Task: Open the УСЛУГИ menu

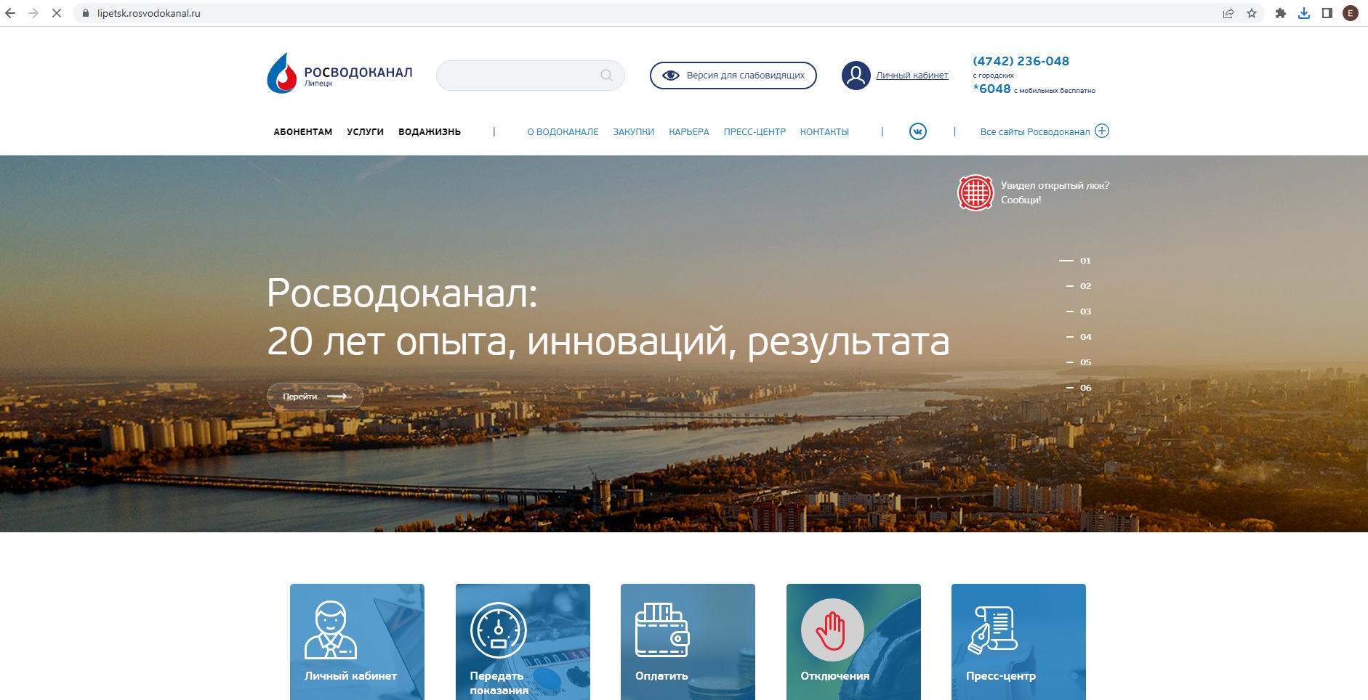Action: pyautogui.click(x=365, y=132)
